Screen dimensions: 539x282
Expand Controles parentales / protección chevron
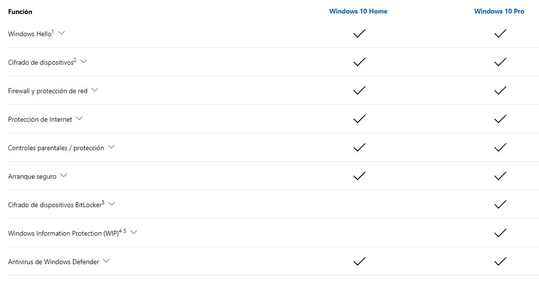tap(111, 147)
